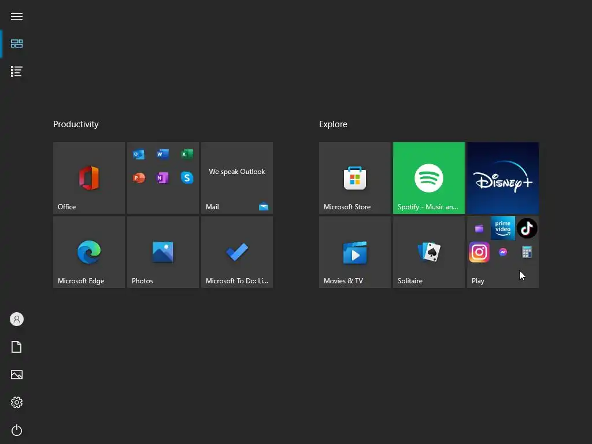Open purple clip app in Play folder
This screenshot has width=592, height=444.
pyautogui.click(x=479, y=228)
